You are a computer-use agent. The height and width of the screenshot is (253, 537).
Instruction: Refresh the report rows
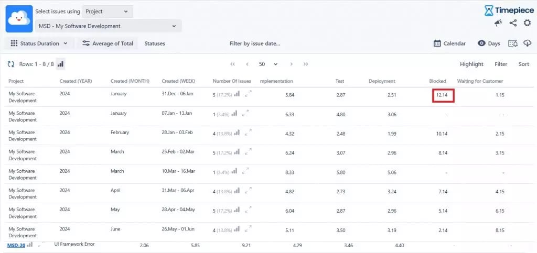click(x=10, y=64)
